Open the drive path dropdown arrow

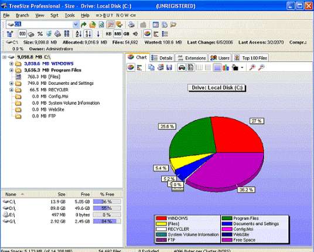[76, 25]
